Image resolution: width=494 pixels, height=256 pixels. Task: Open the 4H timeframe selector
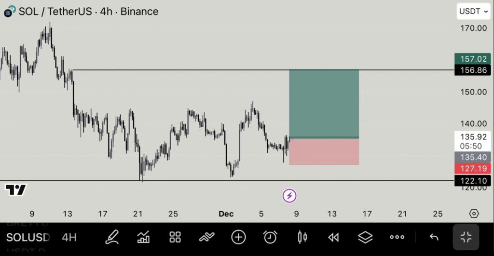[x=69, y=237]
